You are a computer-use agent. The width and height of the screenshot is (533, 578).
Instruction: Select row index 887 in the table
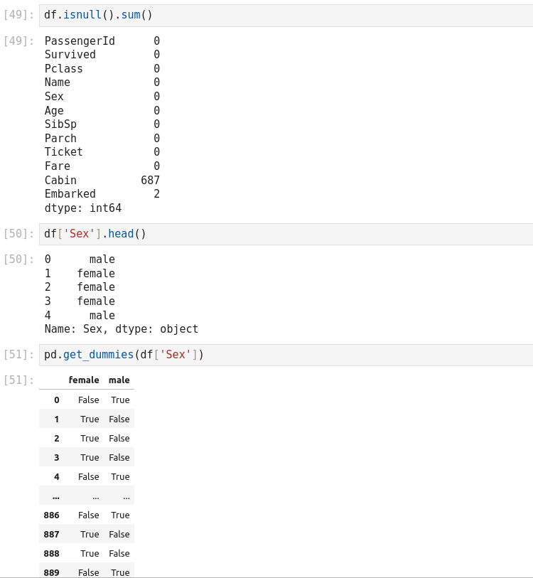pos(51,534)
